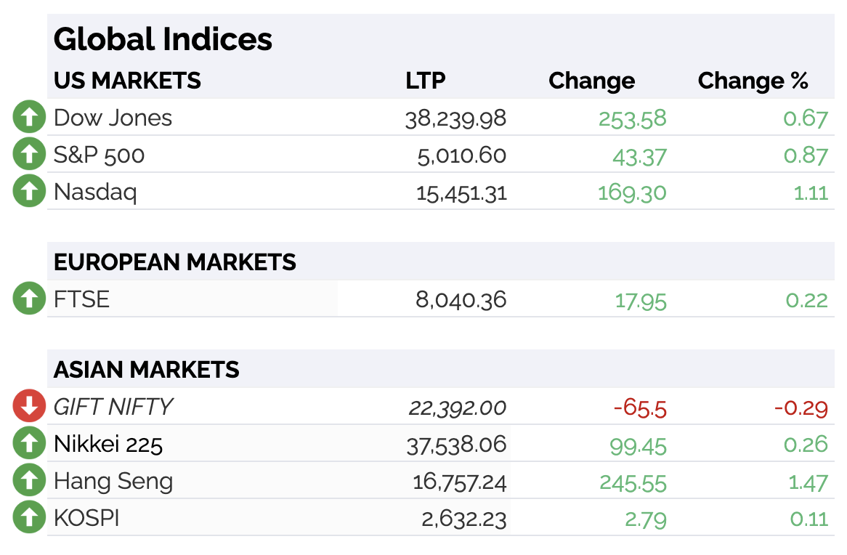Select the ASIAN MARKETS section heading
The image size is (847, 555).
147,370
